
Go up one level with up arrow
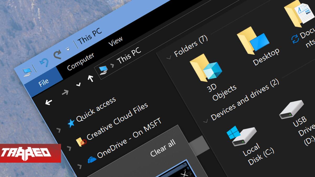pyautogui.click(x=91, y=78)
